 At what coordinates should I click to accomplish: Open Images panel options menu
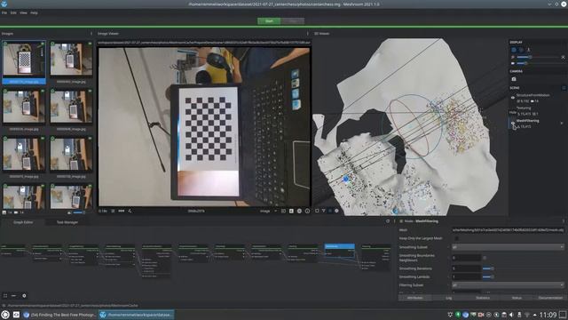91,34
